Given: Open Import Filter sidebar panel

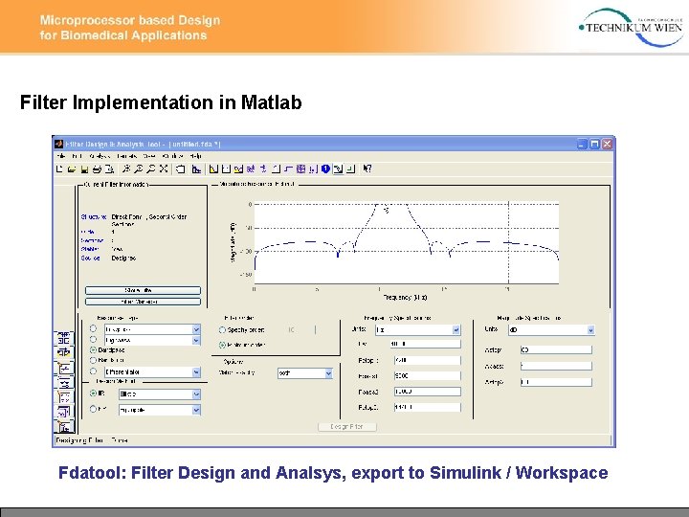Looking at the screenshot, I should (x=64, y=412).
